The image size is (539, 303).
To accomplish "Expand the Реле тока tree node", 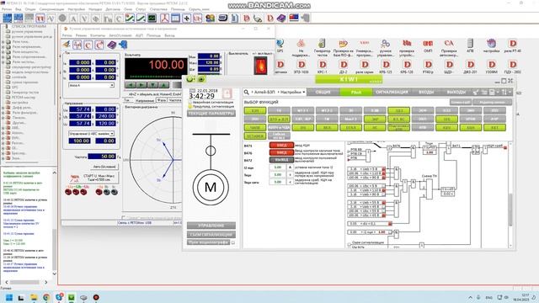I will (x=3, y=41).
